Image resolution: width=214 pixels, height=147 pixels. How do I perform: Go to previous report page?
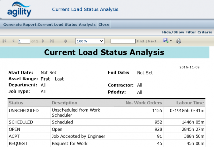13,41
